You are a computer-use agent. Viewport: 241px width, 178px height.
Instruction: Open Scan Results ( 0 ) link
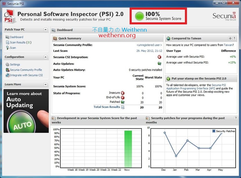(21, 42)
